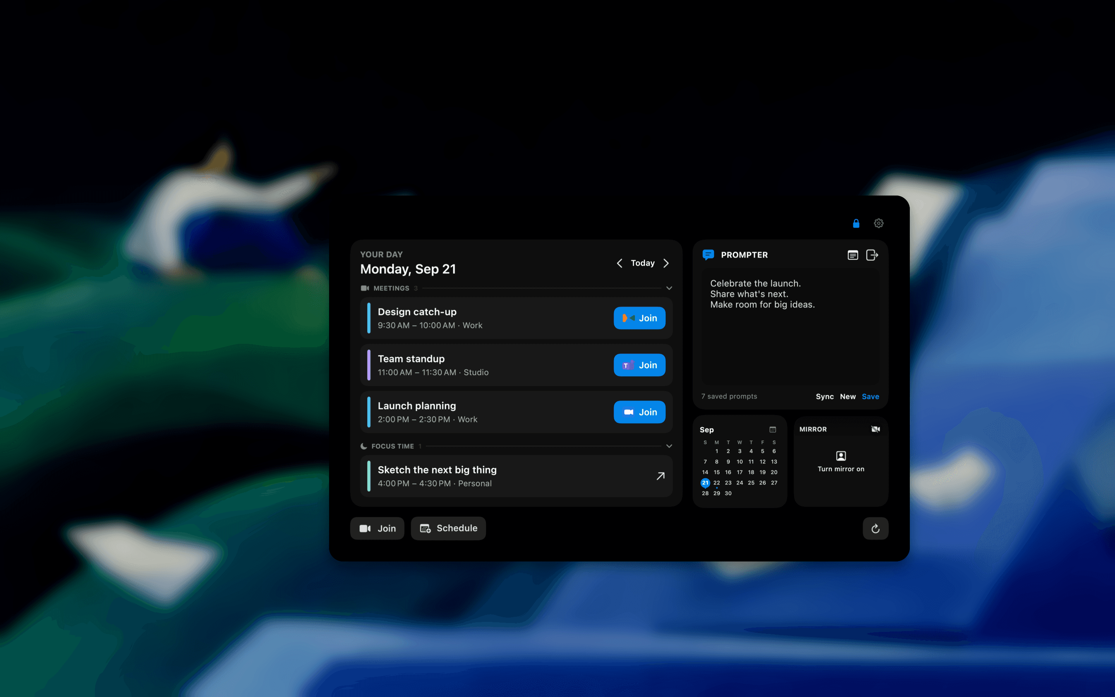Open the Sketch the next big thing event arrow
This screenshot has width=1115, height=697.
pos(660,476)
